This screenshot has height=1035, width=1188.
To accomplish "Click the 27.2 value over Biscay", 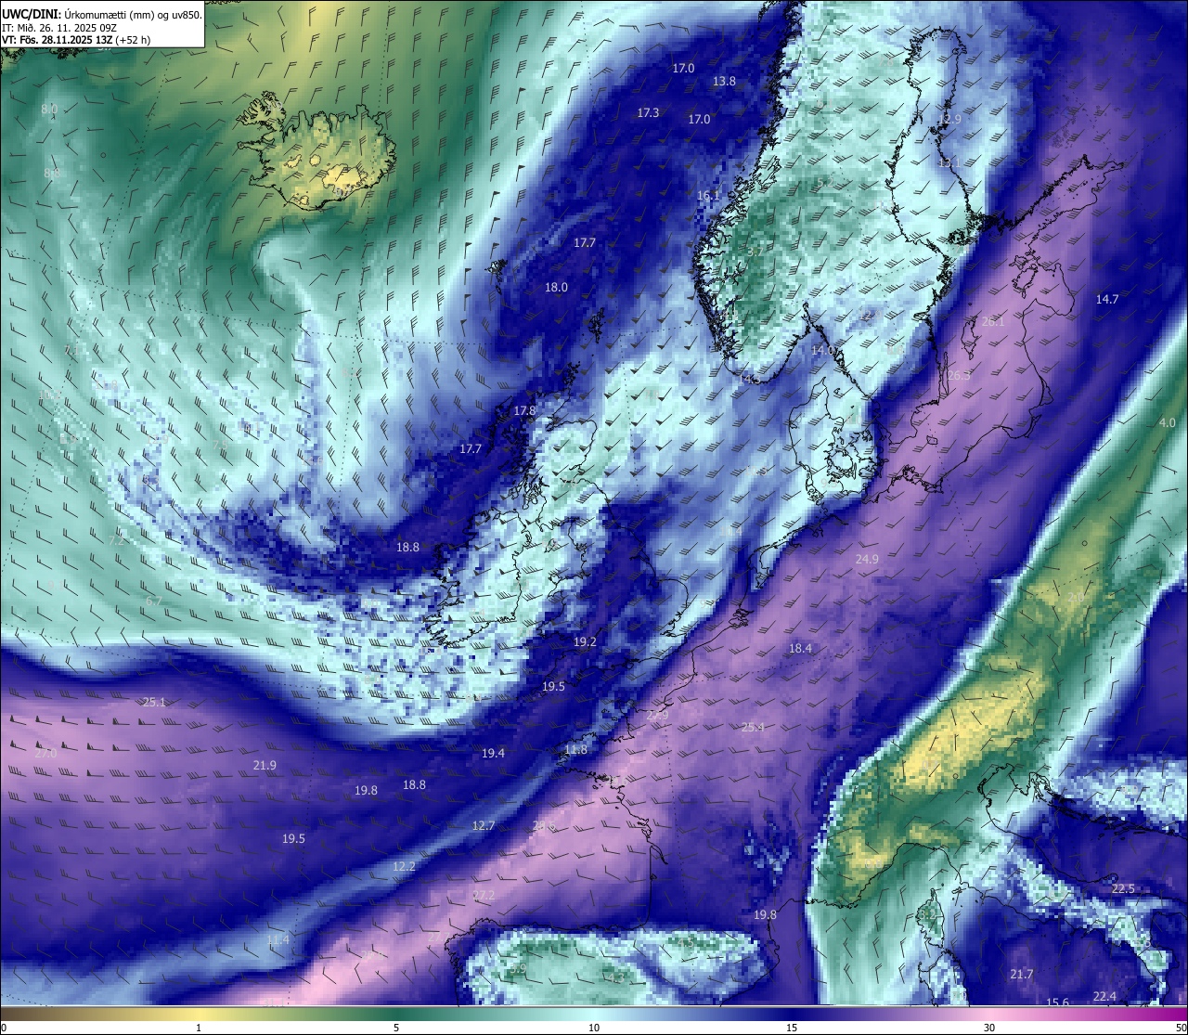I will point(484,897).
